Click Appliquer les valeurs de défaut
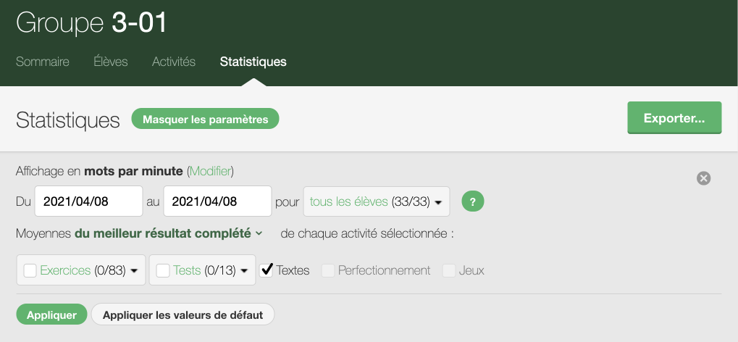Viewport: 738px width, 342px height. point(183,314)
